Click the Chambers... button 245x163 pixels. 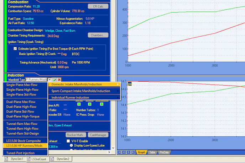[x=99, y=35]
